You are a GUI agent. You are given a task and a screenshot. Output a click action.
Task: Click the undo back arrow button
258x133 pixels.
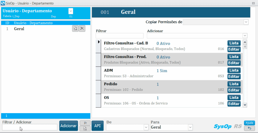coord(249,128)
